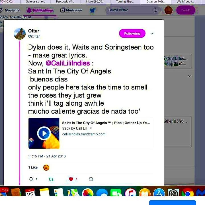Image resolution: width=205 pixels, height=205 pixels.
Task: Toggle the Following button for Ottar
Action: coord(132,34)
